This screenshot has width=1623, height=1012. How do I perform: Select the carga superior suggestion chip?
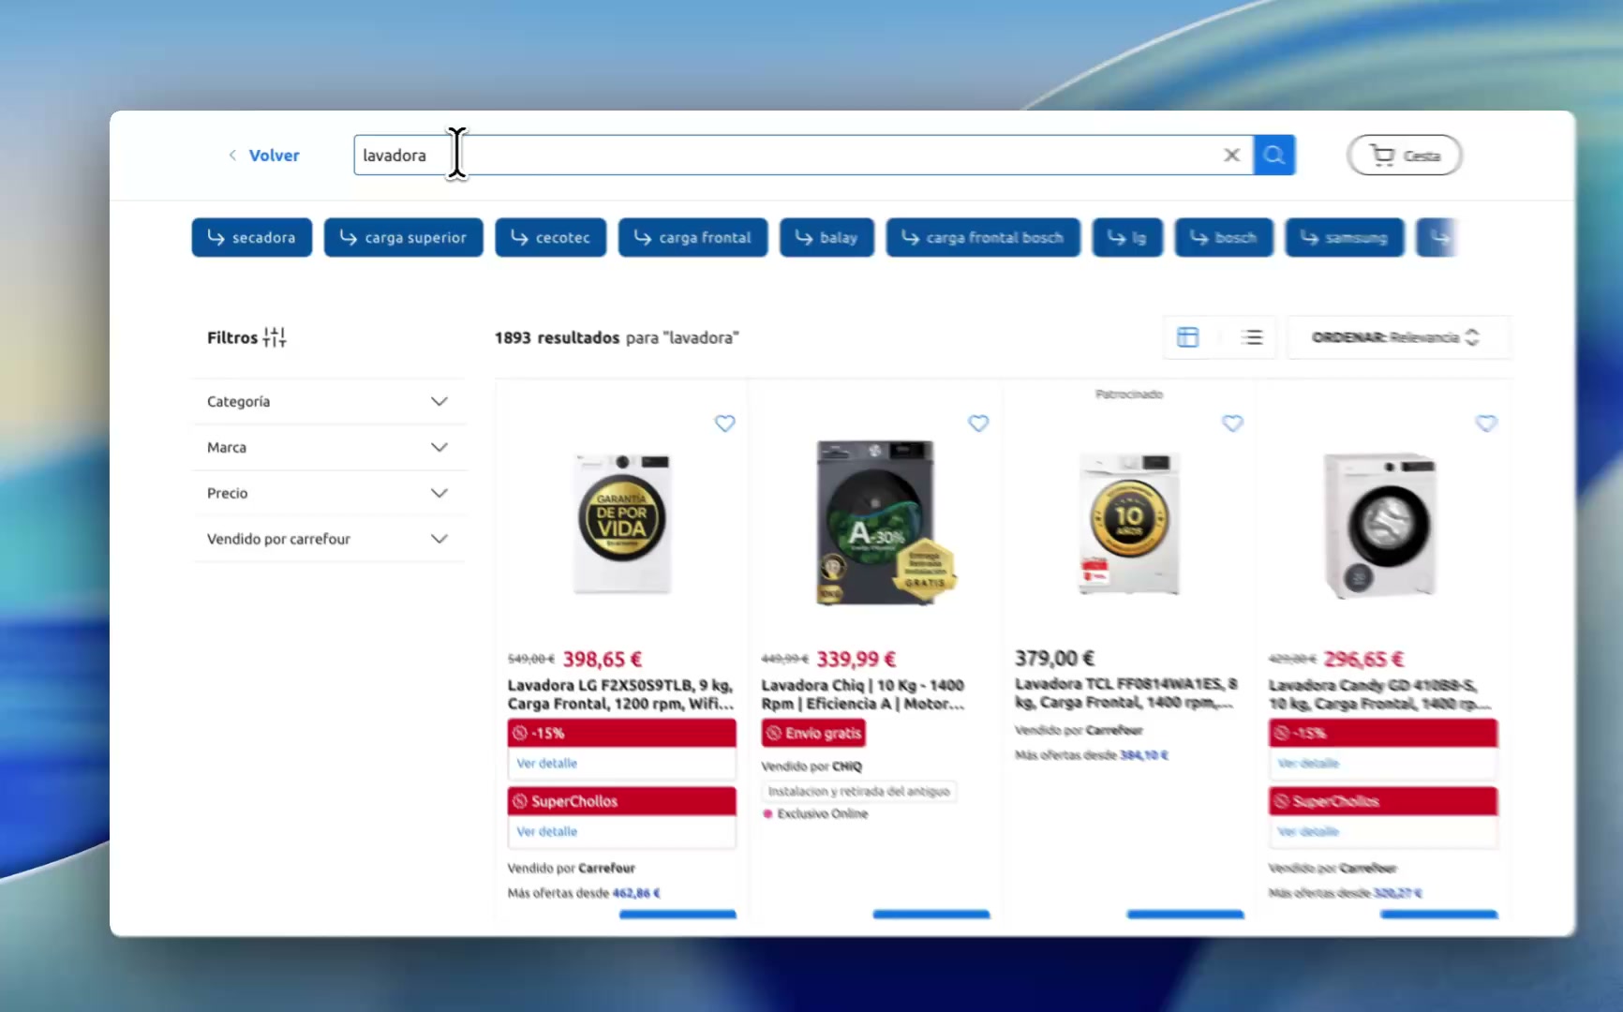(x=404, y=238)
